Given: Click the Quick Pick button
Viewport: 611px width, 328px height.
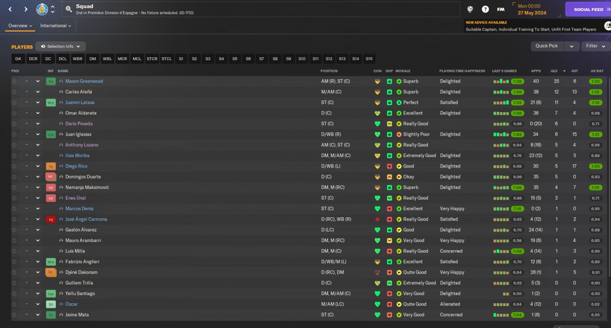Looking at the screenshot, I should 547,46.
